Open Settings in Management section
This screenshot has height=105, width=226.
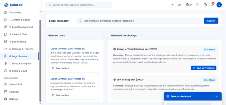tap(19, 99)
